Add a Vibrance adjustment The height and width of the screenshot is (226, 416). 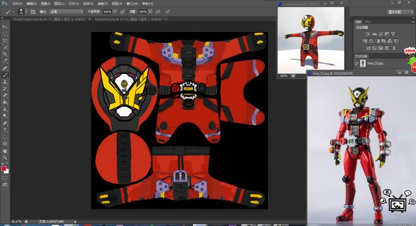pyautogui.click(x=393, y=34)
